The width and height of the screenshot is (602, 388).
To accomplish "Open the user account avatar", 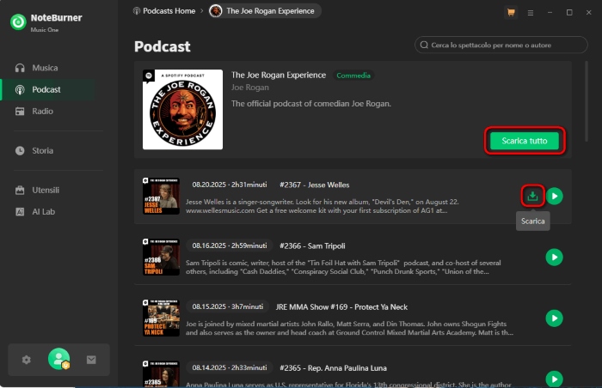I will pyautogui.click(x=58, y=359).
